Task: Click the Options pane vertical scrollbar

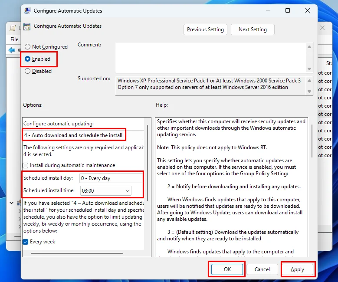Action: pos(148,163)
